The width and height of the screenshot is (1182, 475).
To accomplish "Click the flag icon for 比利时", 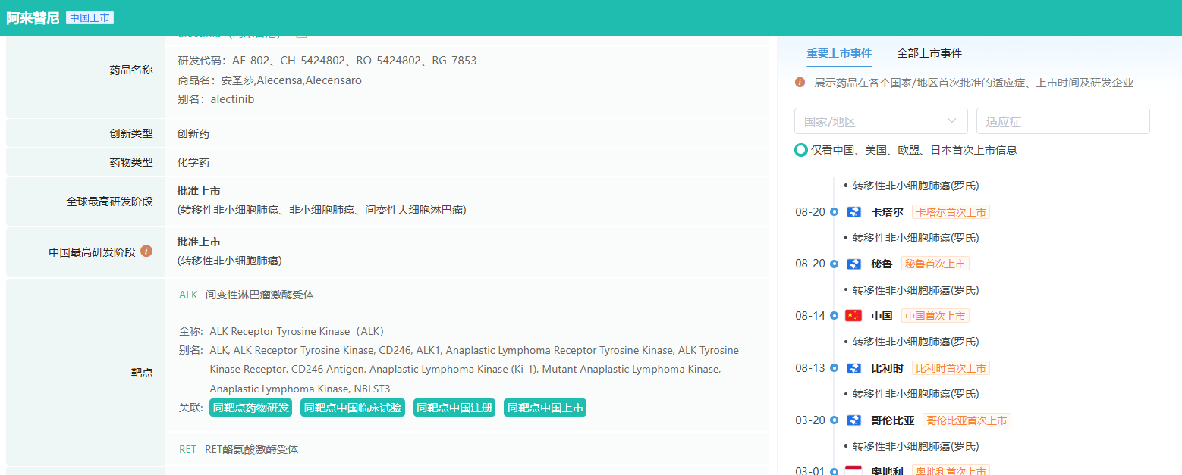I will (853, 368).
